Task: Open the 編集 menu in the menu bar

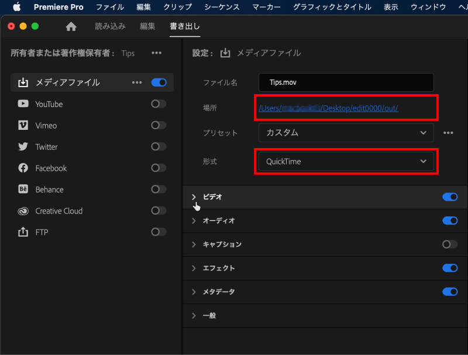Action: pyautogui.click(x=143, y=7)
